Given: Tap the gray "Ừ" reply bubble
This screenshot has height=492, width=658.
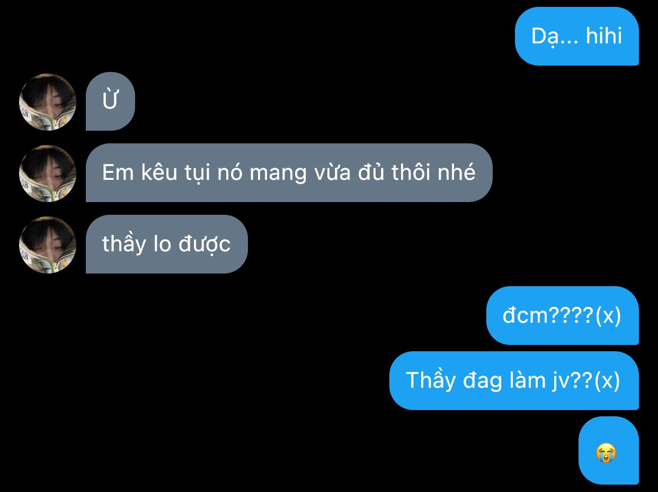Looking at the screenshot, I should (x=110, y=101).
